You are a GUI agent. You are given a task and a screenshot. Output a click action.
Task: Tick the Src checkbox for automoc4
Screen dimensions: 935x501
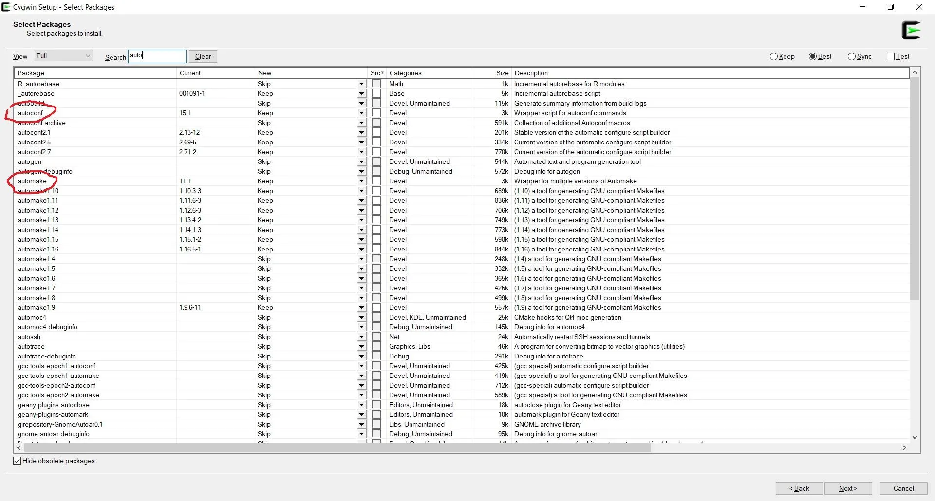pyautogui.click(x=376, y=317)
